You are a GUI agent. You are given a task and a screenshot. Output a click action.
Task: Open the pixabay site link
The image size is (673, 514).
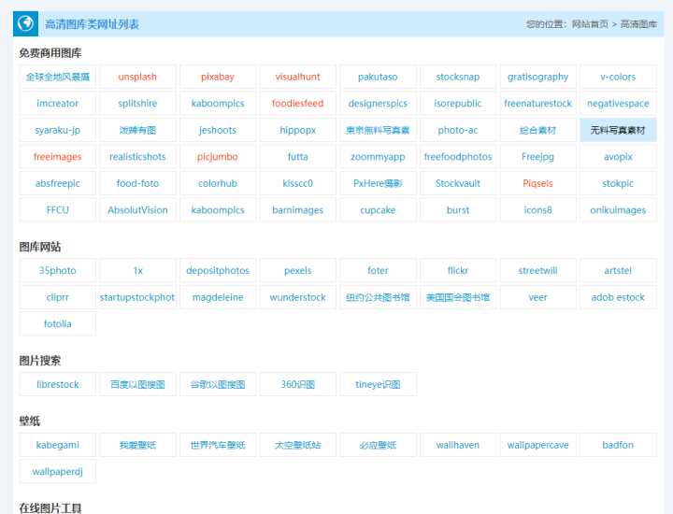pos(218,77)
